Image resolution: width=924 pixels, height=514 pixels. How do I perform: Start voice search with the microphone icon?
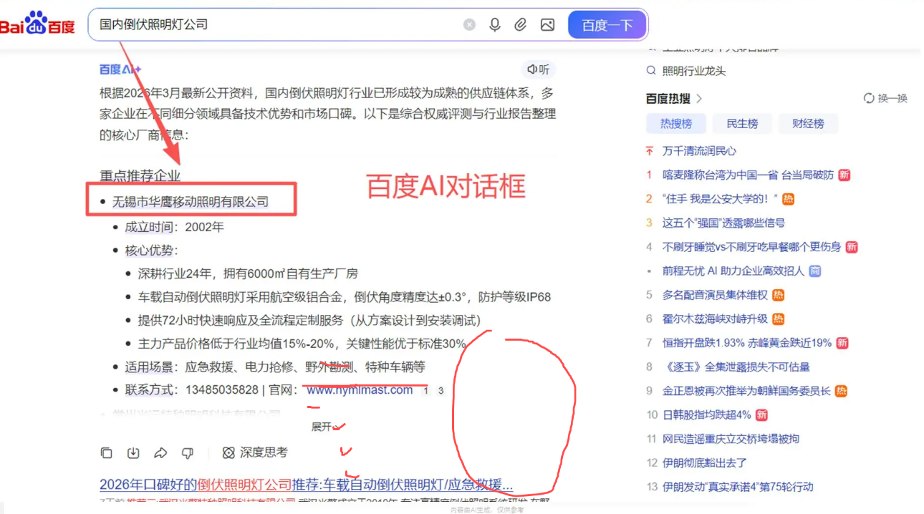[495, 24]
